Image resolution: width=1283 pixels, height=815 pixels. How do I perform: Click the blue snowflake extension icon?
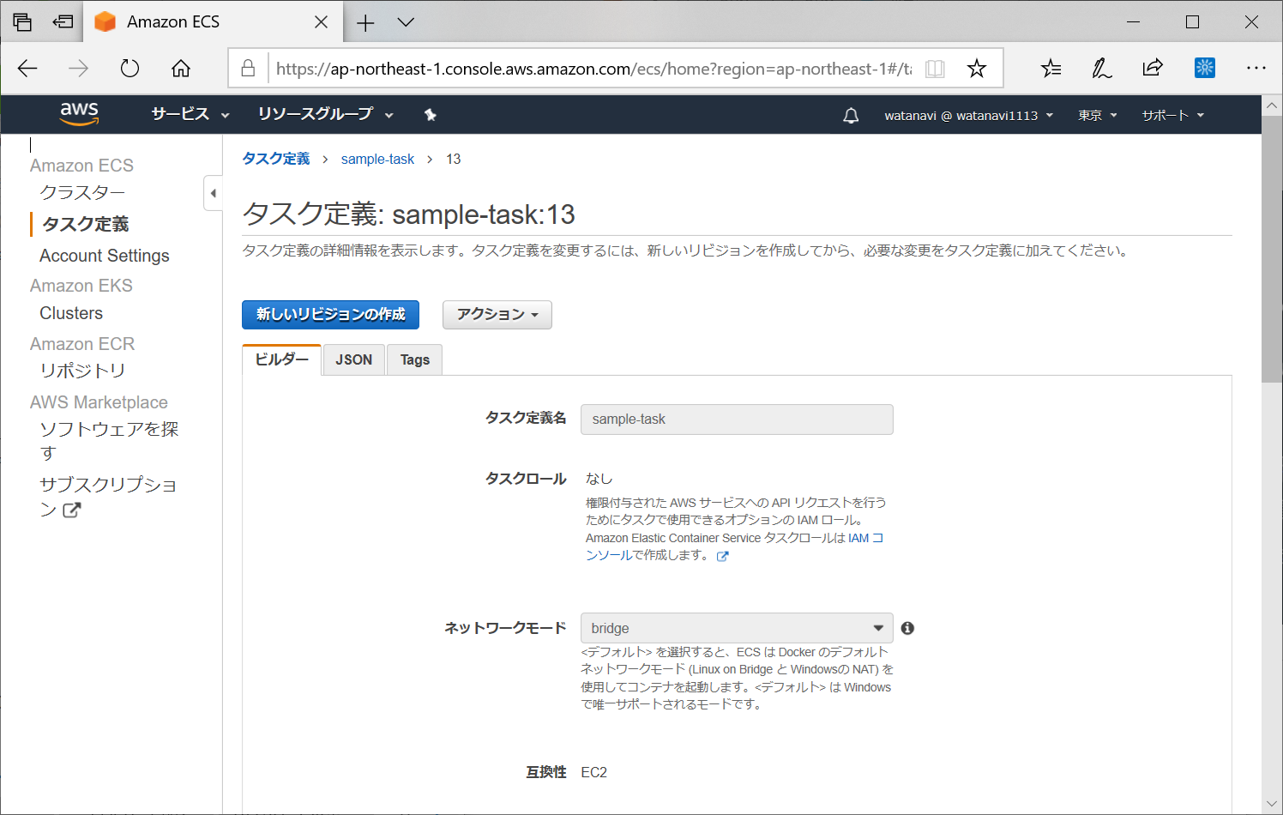pyautogui.click(x=1204, y=68)
